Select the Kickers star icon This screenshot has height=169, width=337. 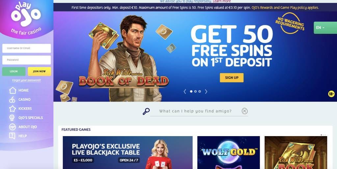point(13,109)
